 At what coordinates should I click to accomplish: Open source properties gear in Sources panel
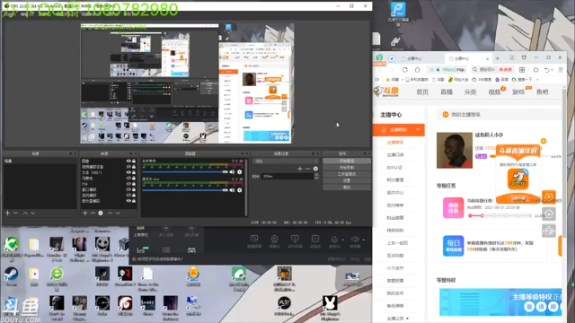tap(101, 213)
